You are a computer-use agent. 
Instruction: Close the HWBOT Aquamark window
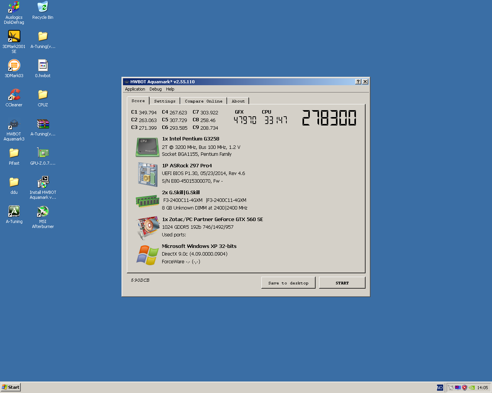point(365,81)
